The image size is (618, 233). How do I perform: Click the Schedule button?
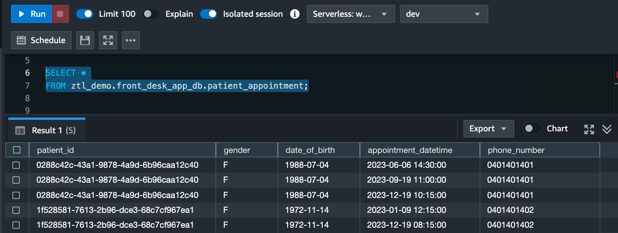[x=41, y=40]
